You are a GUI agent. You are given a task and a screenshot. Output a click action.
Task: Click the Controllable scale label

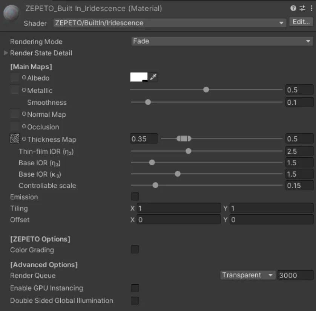(48, 186)
